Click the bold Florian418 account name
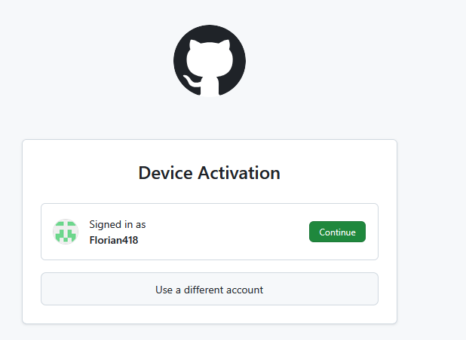 [x=114, y=241]
